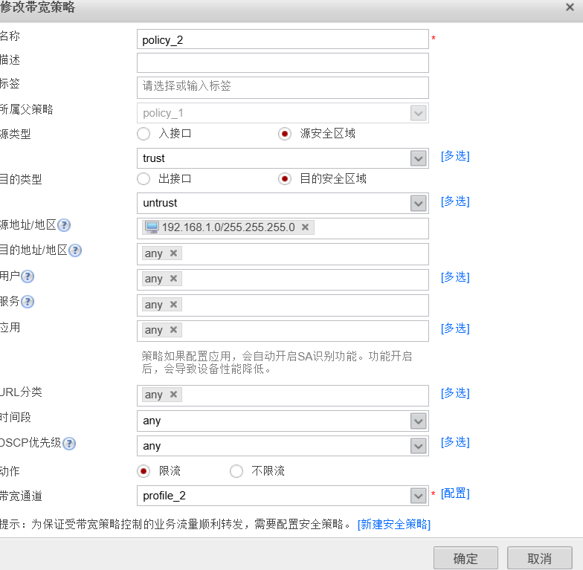Viewport: 583px width, 570px height.
Task: Cancel with the 取消 button
Action: click(x=540, y=558)
